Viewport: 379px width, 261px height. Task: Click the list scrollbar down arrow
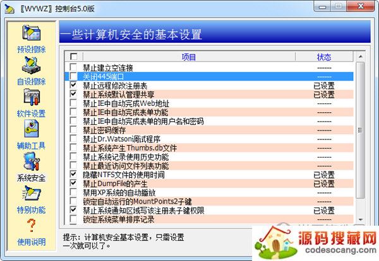click(361, 220)
